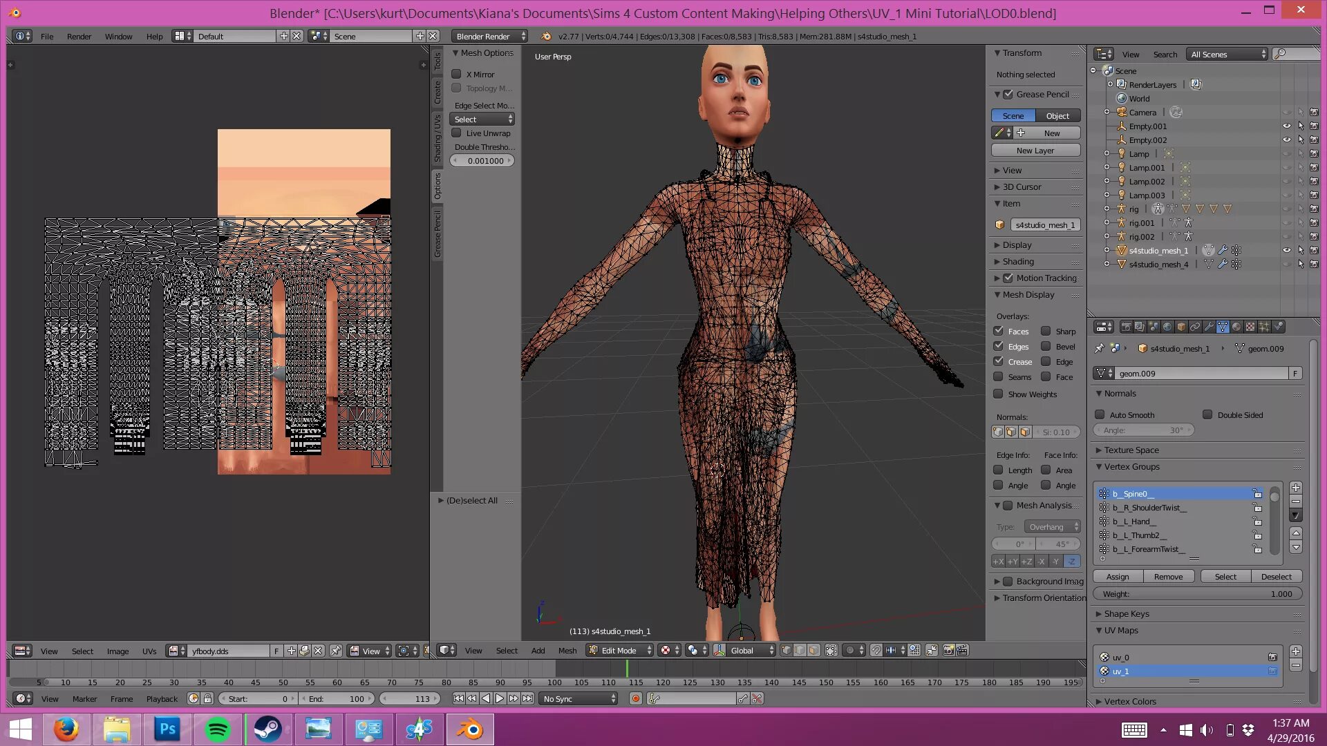The width and height of the screenshot is (1327, 746).
Task: Click the add new vertex group plus button
Action: 1296,488
